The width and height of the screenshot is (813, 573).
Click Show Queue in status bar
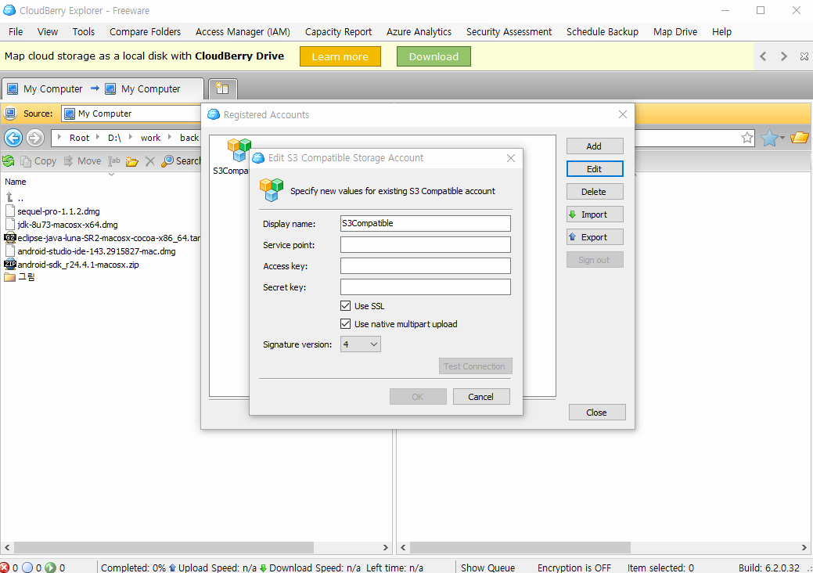487,568
